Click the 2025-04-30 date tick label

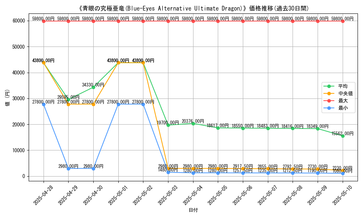click(x=93, y=195)
